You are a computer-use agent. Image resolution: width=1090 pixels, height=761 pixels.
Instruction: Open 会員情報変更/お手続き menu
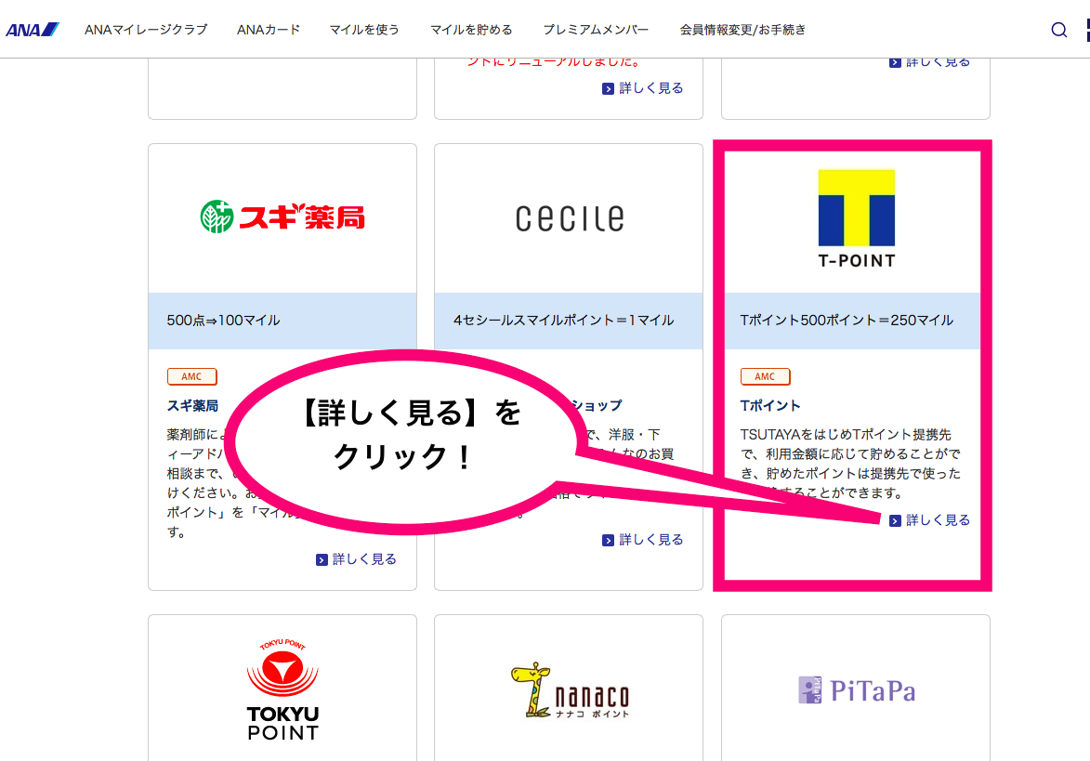742,30
